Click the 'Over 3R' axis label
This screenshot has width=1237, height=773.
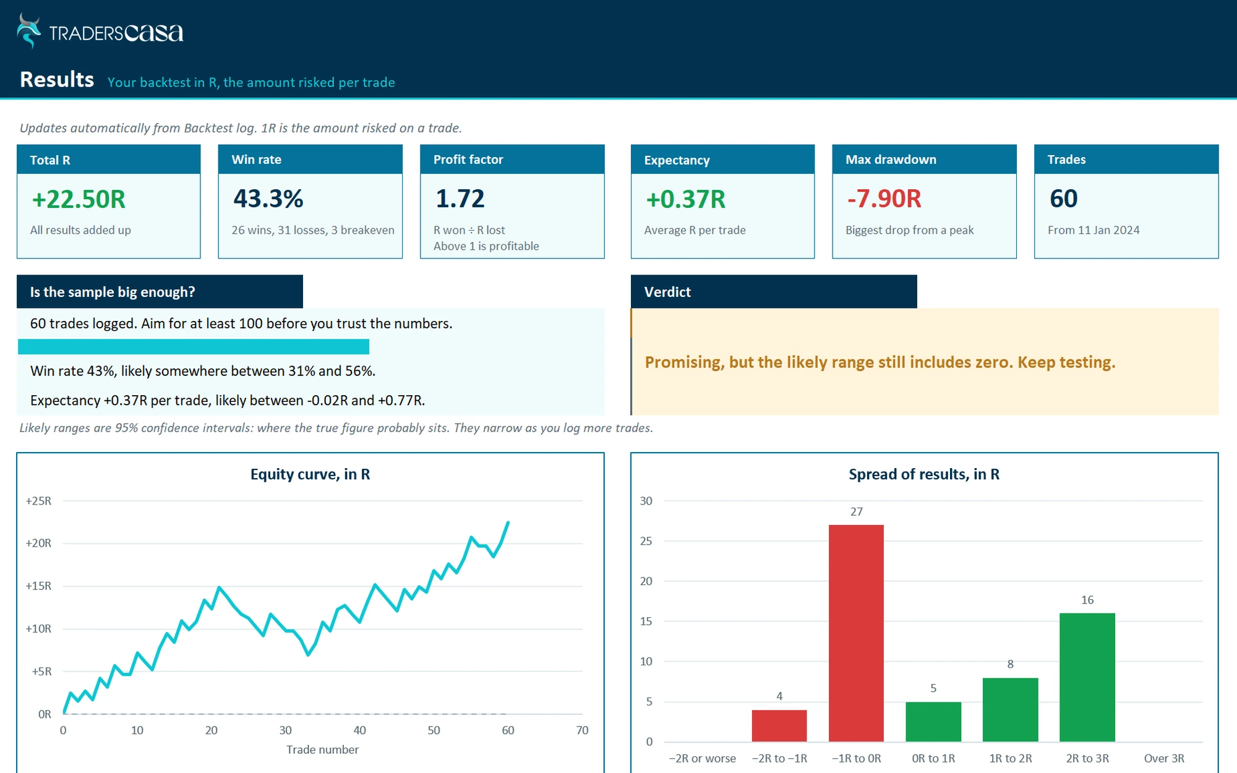[x=1164, y=758]
